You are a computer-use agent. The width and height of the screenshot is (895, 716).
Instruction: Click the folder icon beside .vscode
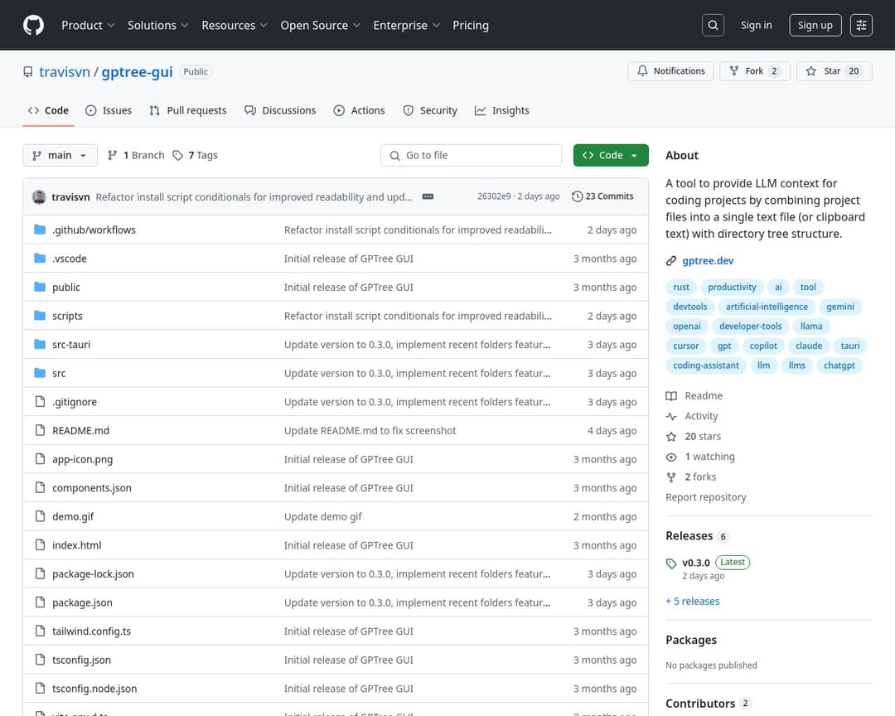tap(40, 258)
